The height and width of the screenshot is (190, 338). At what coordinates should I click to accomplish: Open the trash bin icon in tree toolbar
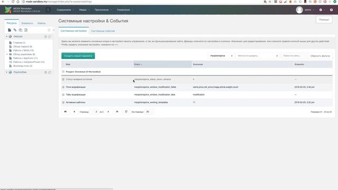[x=49, y=30]
